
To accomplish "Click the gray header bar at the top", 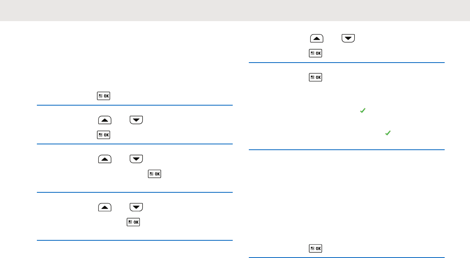I will tap(235, 10).
